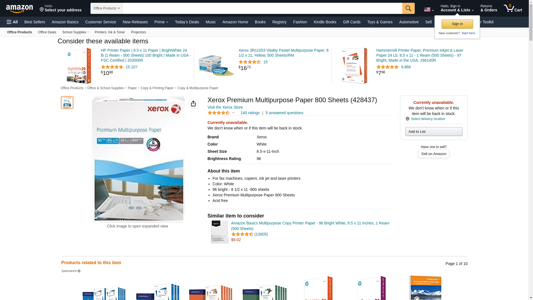Viewport: 533px width, 300px height.
Task: Open the Today's Deals menu item
Action: [x=187, y=22]
